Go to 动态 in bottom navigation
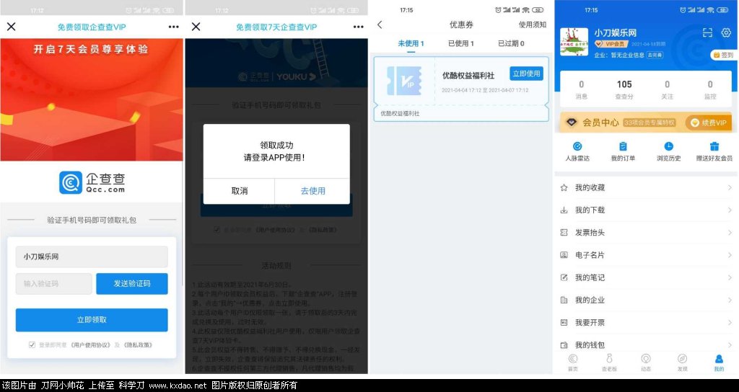Viewport: 739px width, 392px height. point(646,362)
